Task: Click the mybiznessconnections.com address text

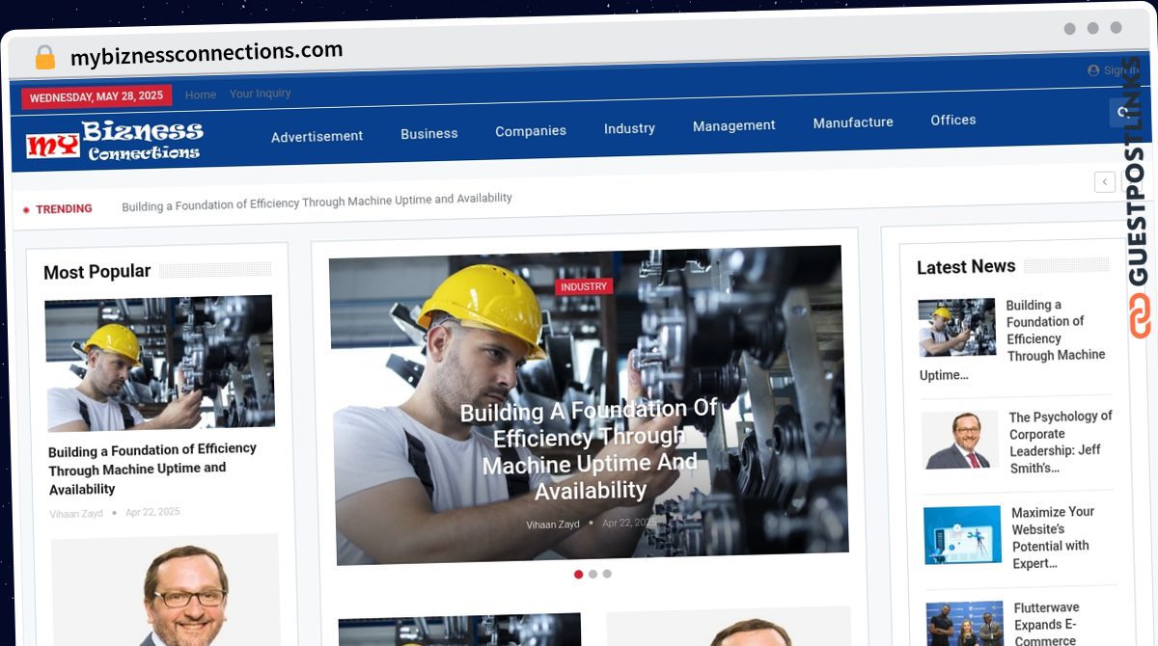Action: [x=207, y=53]
